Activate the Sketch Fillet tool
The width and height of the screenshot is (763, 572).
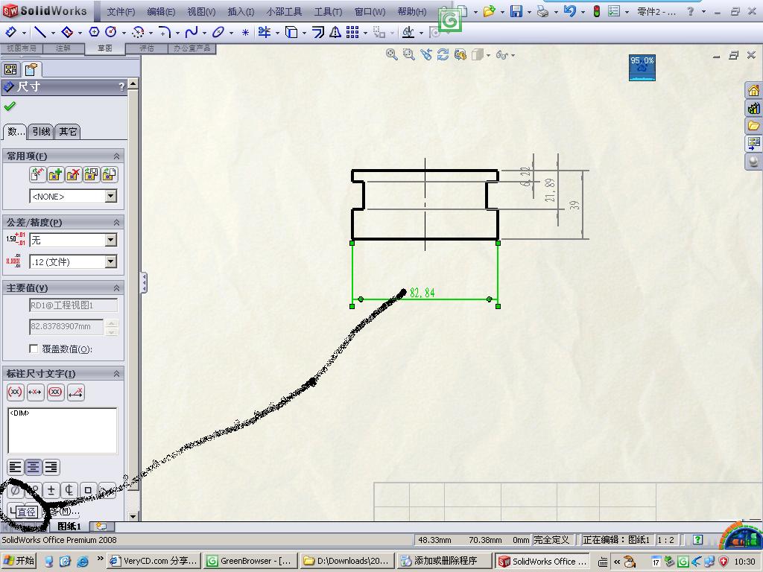pyautogui.click(x=165, y=32)
